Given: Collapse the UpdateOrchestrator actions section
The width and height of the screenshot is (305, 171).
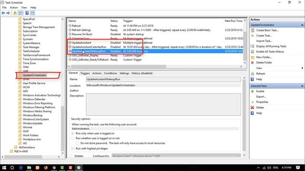Looking at the screenshot, I should 302,25.
